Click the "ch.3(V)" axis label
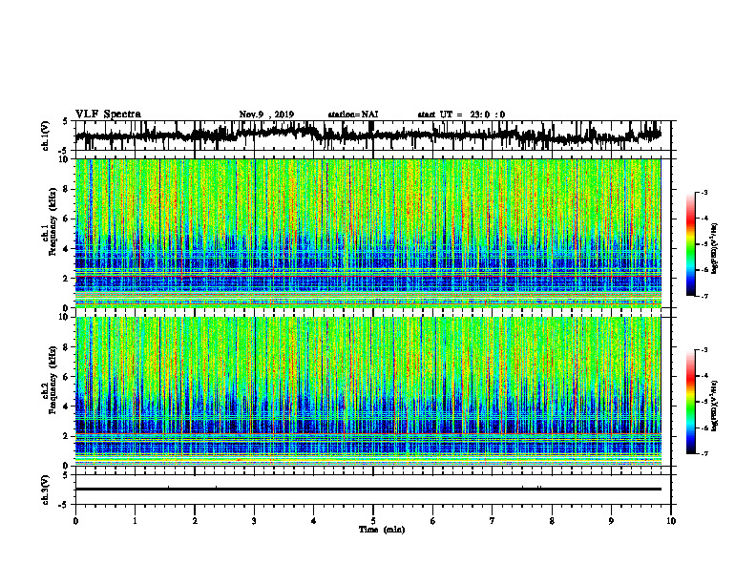This screenshot has width=756, height=584. 45,490
